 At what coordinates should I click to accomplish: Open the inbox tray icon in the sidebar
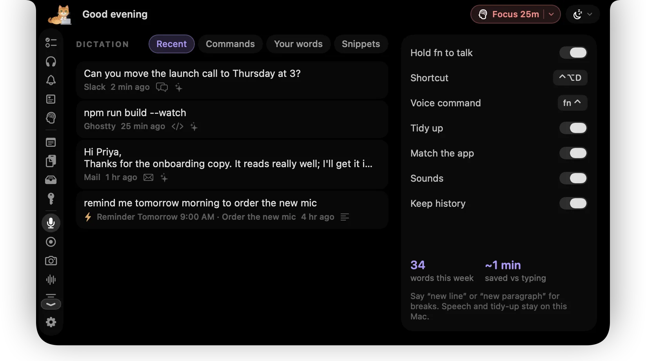[51, 180]
